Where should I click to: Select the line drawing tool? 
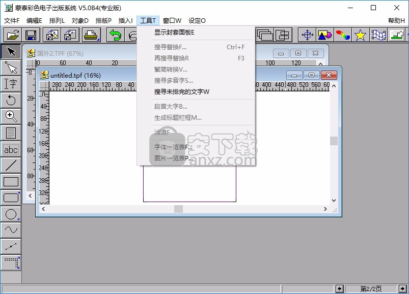click(11, 165)
